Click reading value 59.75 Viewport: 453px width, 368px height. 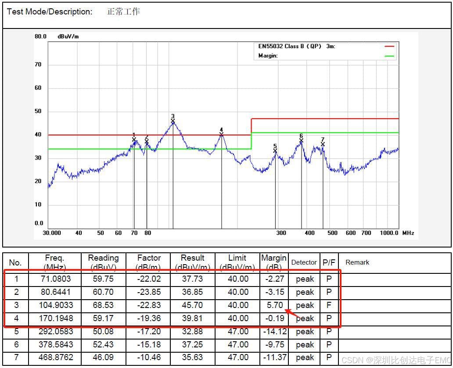coord(103,279)
